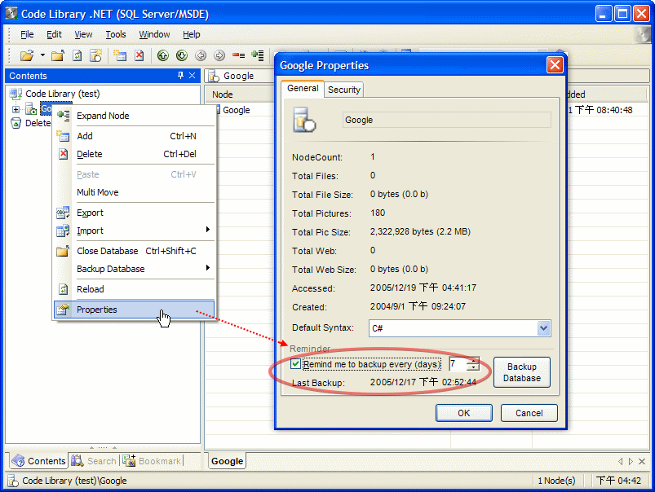Screen dimensions: 655x492
Task: Click the previous tab arrow at bottom right
Action: click(620, 461)
